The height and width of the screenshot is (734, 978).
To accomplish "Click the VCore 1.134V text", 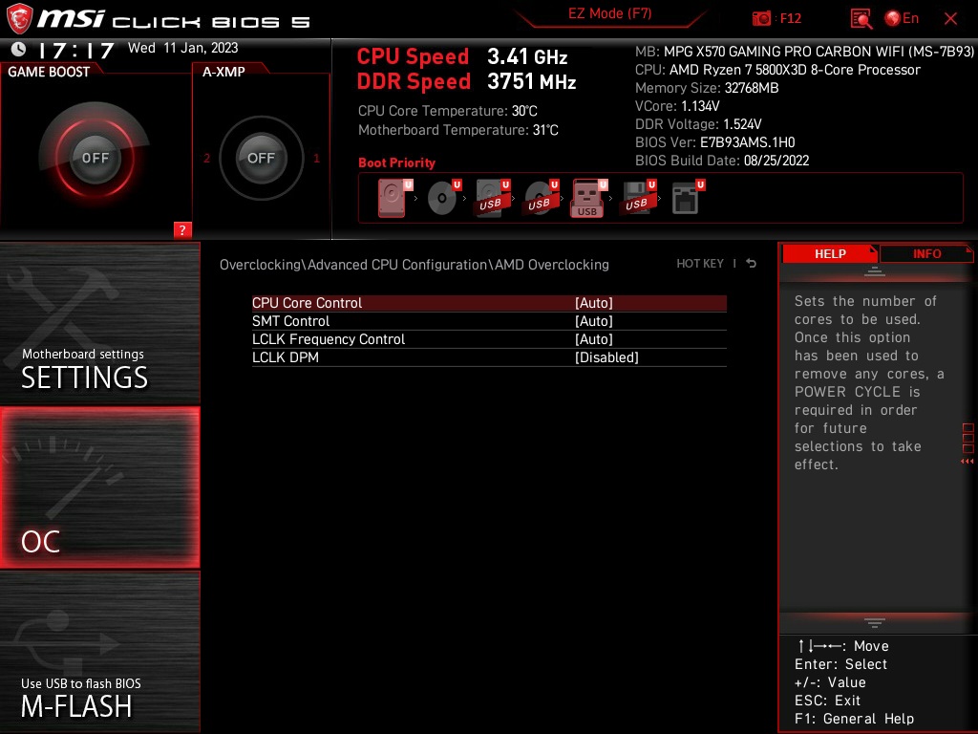I will 677,106.
